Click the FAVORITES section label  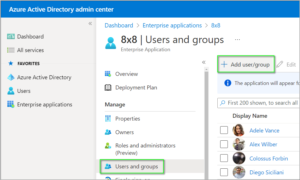(x=29, y=63)
